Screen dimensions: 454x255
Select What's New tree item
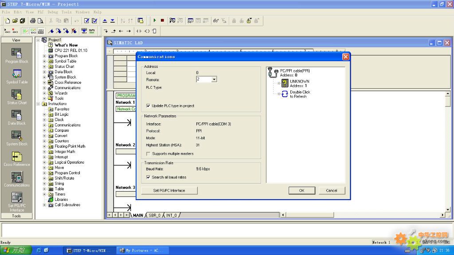point(66,45)
